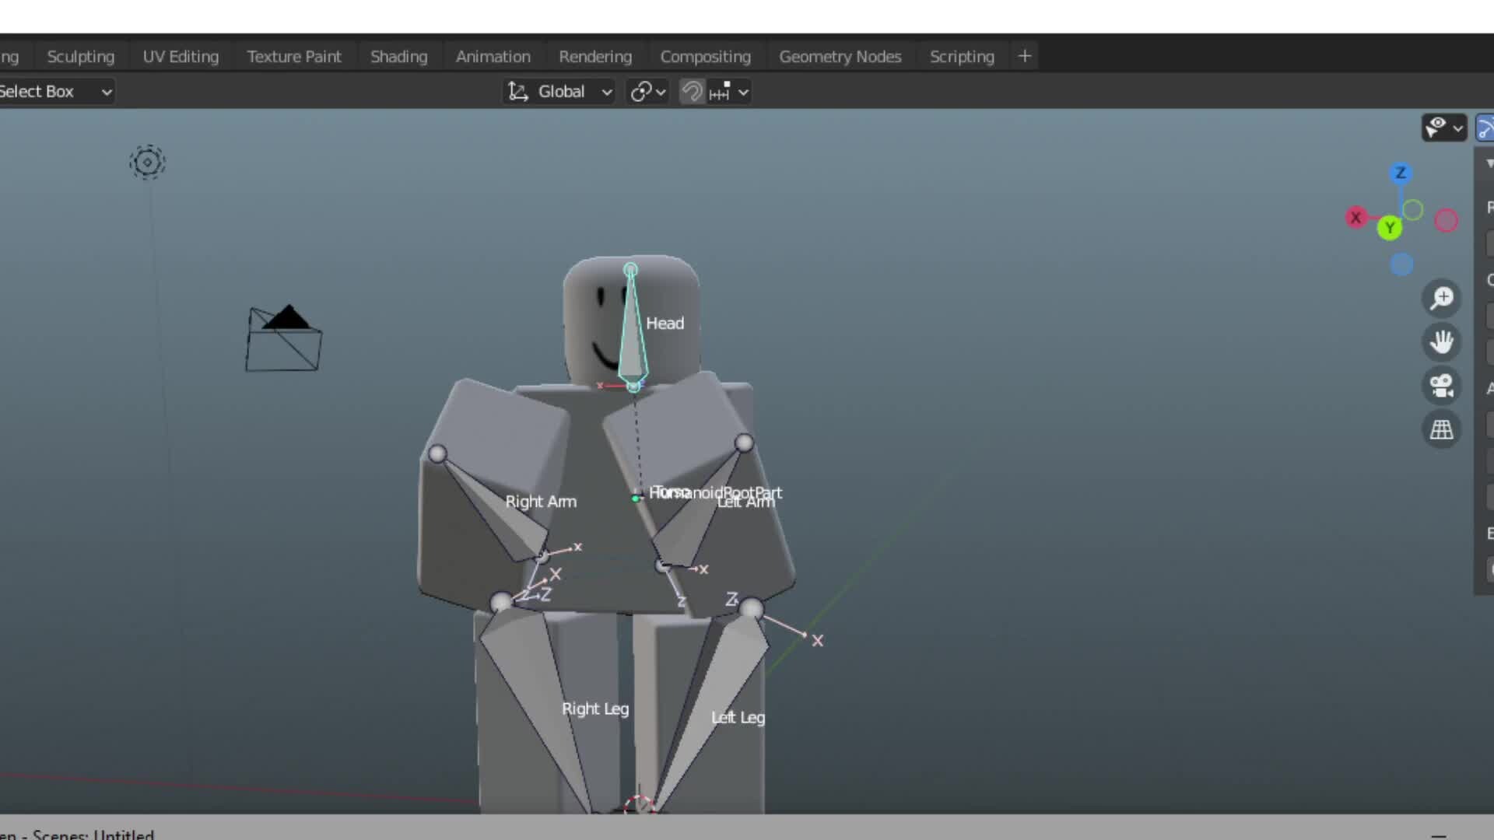Switch to the Animation workspace tab
The width and height of the screenshot is (1494, 840).
tap(493, 57)
